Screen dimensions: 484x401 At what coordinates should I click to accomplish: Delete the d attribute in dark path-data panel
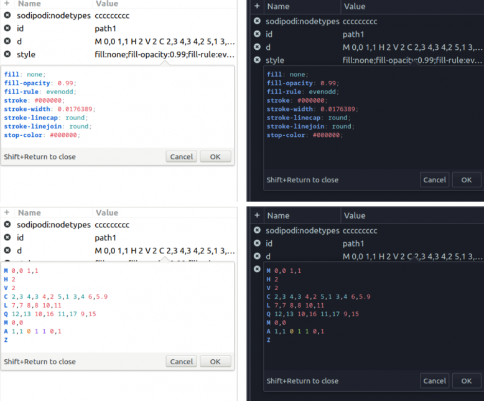[257, 256]
